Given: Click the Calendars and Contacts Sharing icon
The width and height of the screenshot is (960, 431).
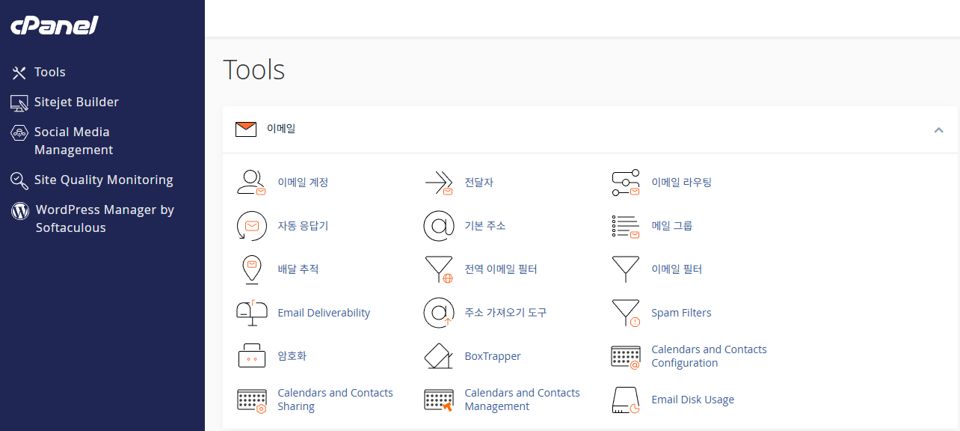Looking at the screenshot, I should tap(252, 400).
